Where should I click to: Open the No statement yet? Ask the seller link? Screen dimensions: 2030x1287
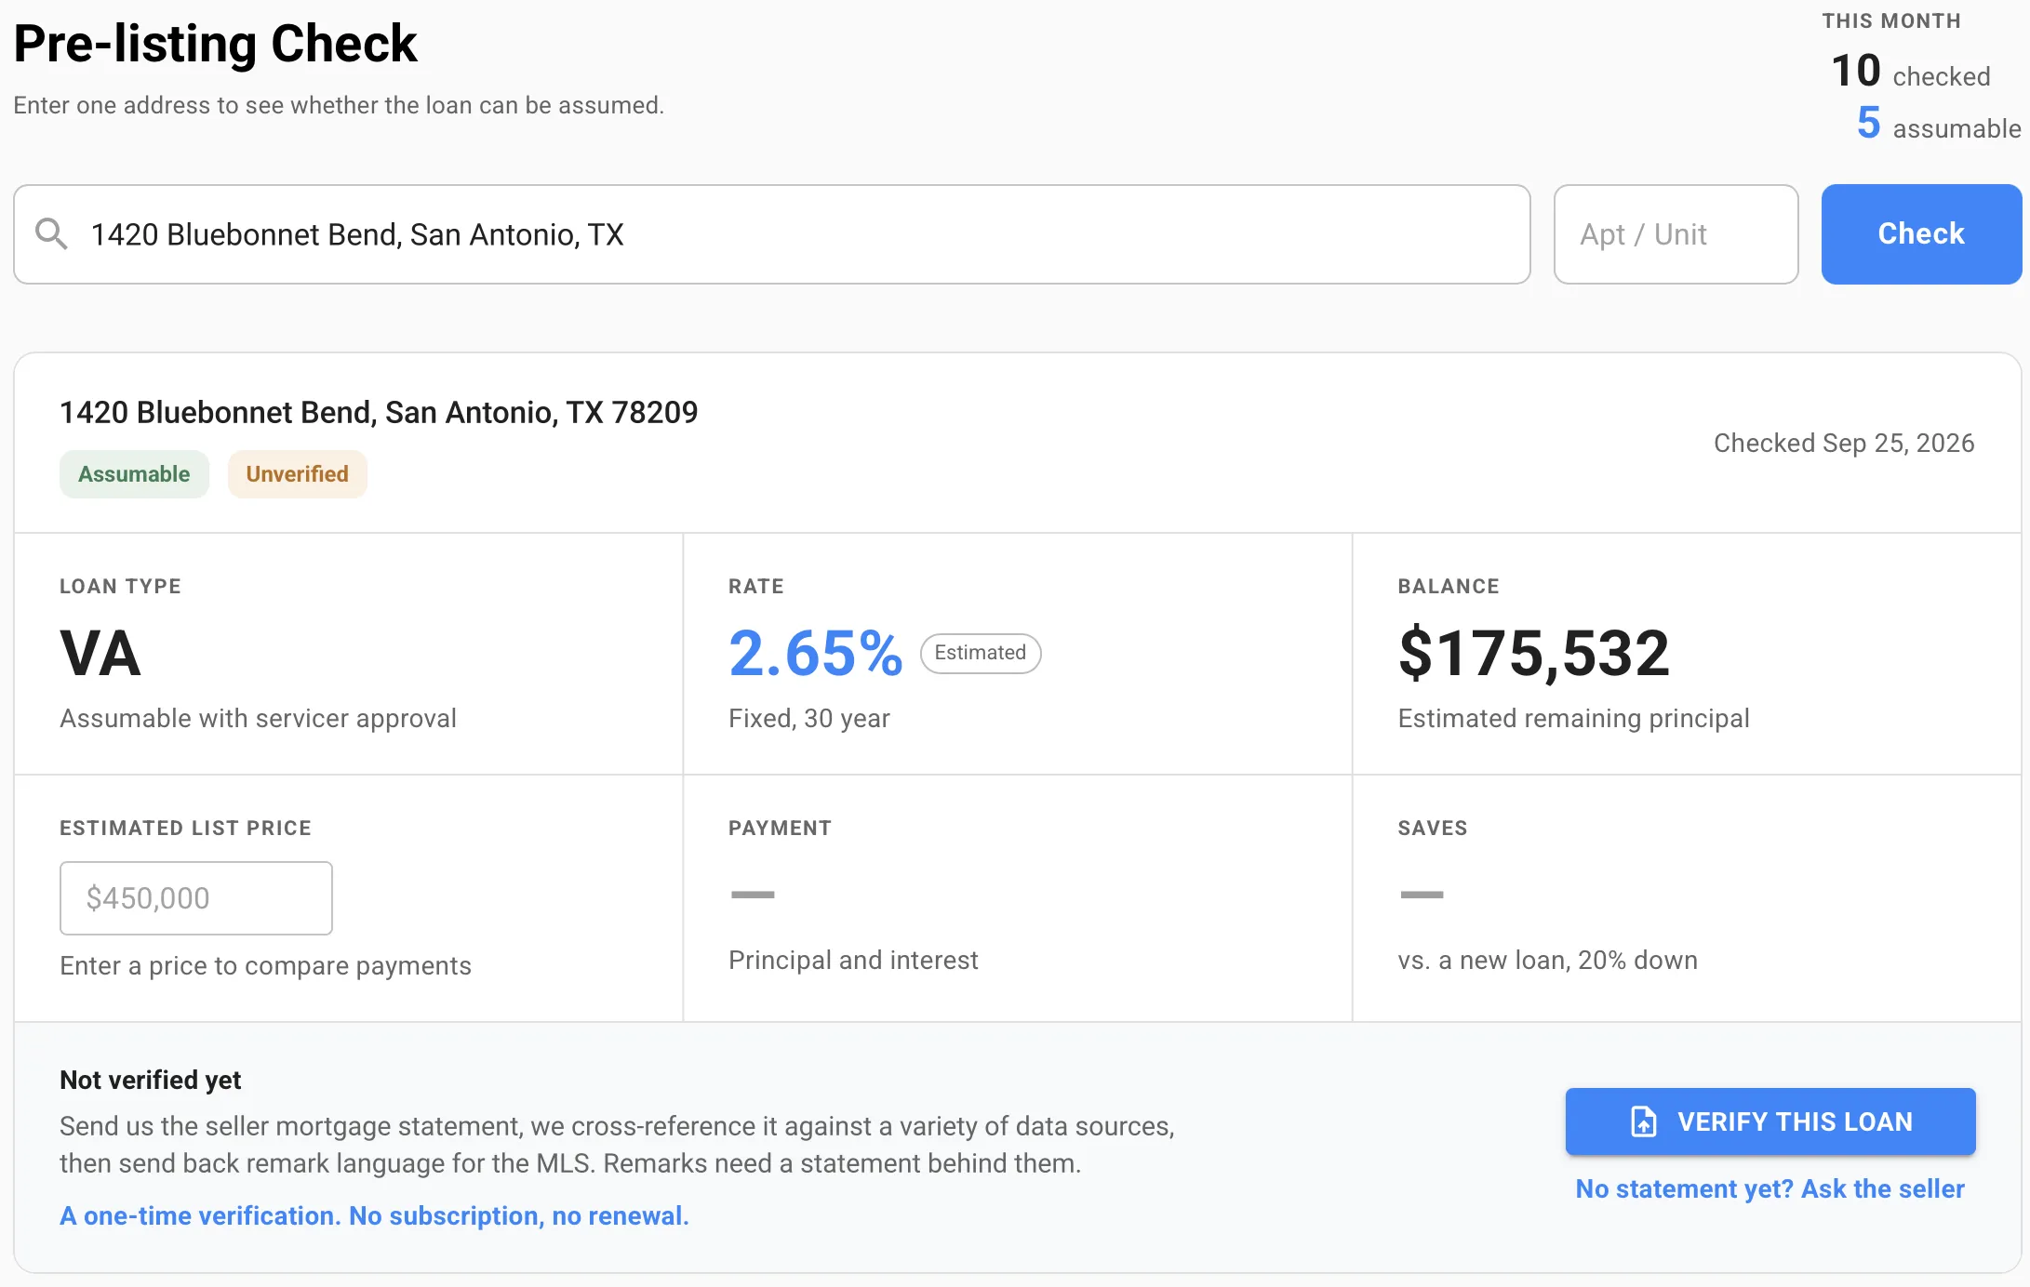coord(1770,1188)
